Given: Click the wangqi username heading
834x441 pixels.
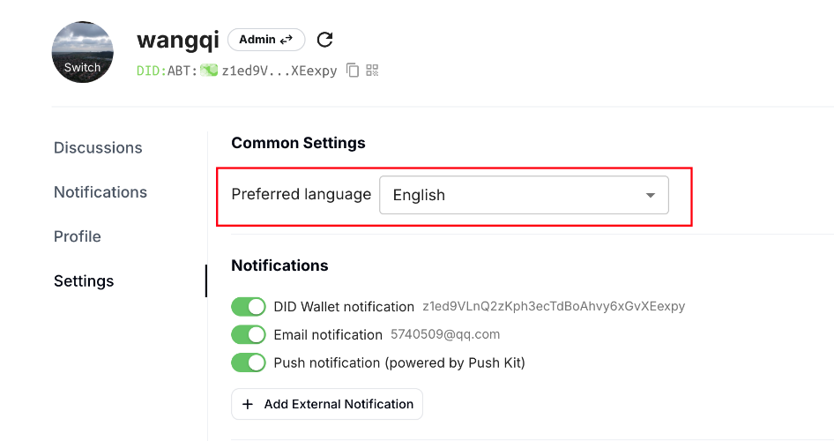Looking at the screenshot, I should tap(178, 40).
